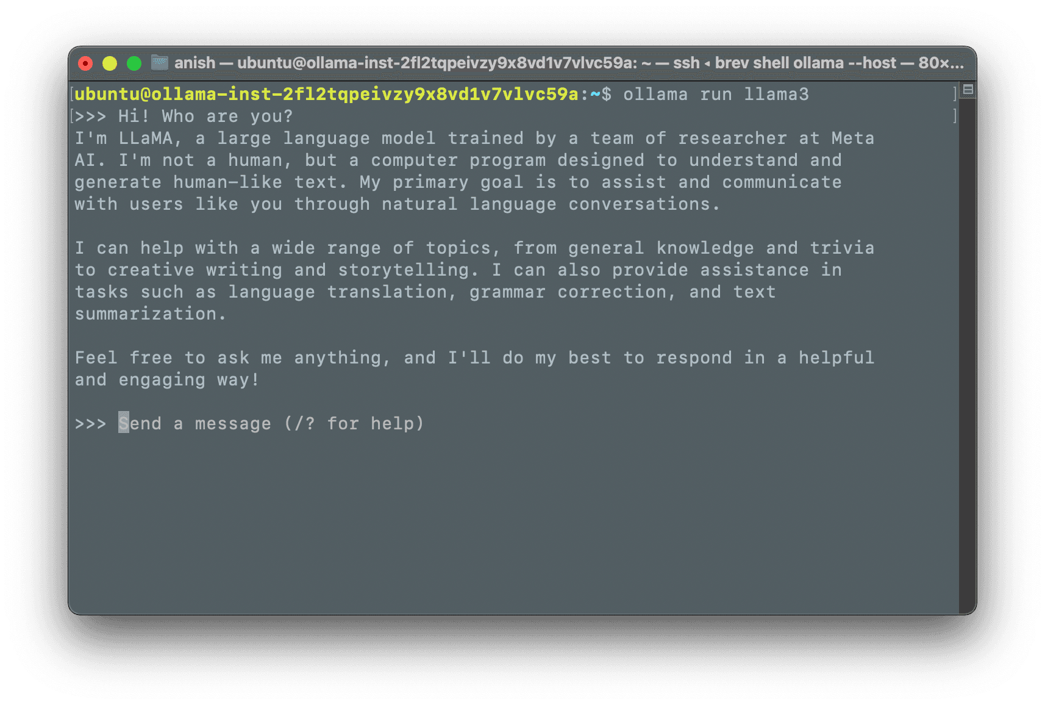Click the '(/? for help)' hint text

(x=354, y=423)
